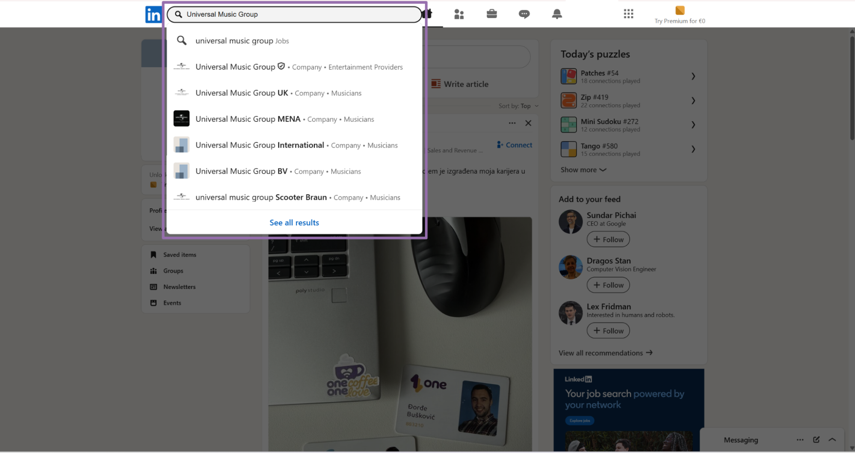Open Mini Sudoku #272 chevron arrow
This screenshot has height=453, width=855.
[x=693, y=125]
